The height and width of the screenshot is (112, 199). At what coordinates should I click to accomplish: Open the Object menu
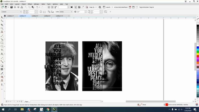[x=24, y=4]
